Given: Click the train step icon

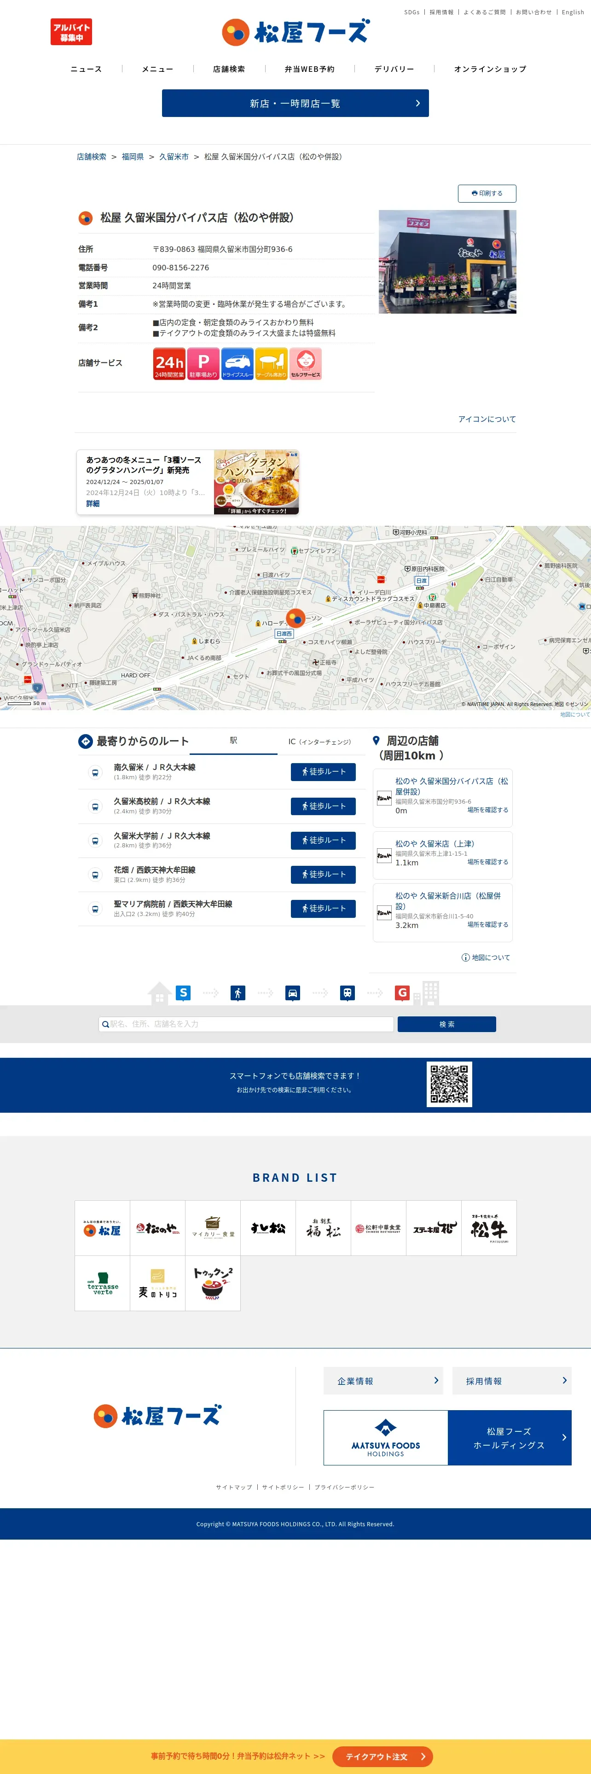Looking at the screenshot, I should 348,992.
